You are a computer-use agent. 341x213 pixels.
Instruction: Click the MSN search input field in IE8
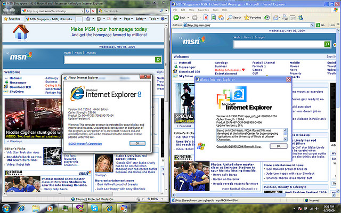[110, 60]
